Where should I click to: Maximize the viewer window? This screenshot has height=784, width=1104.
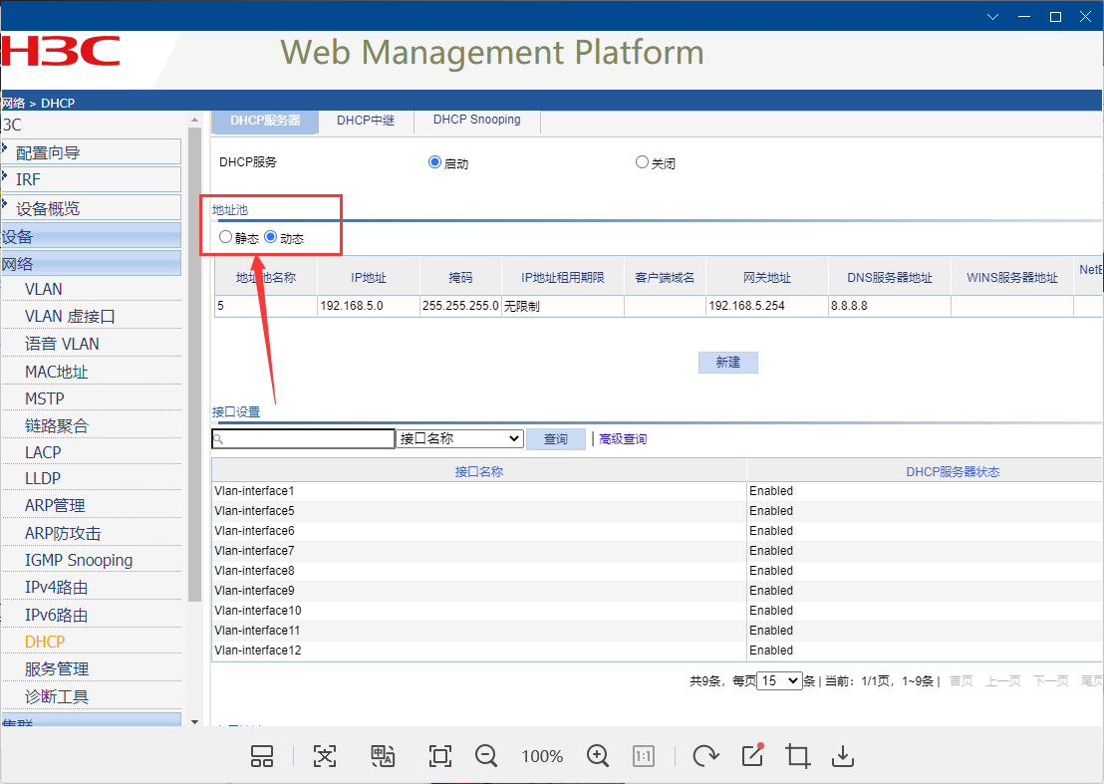tap(1055, 17)
